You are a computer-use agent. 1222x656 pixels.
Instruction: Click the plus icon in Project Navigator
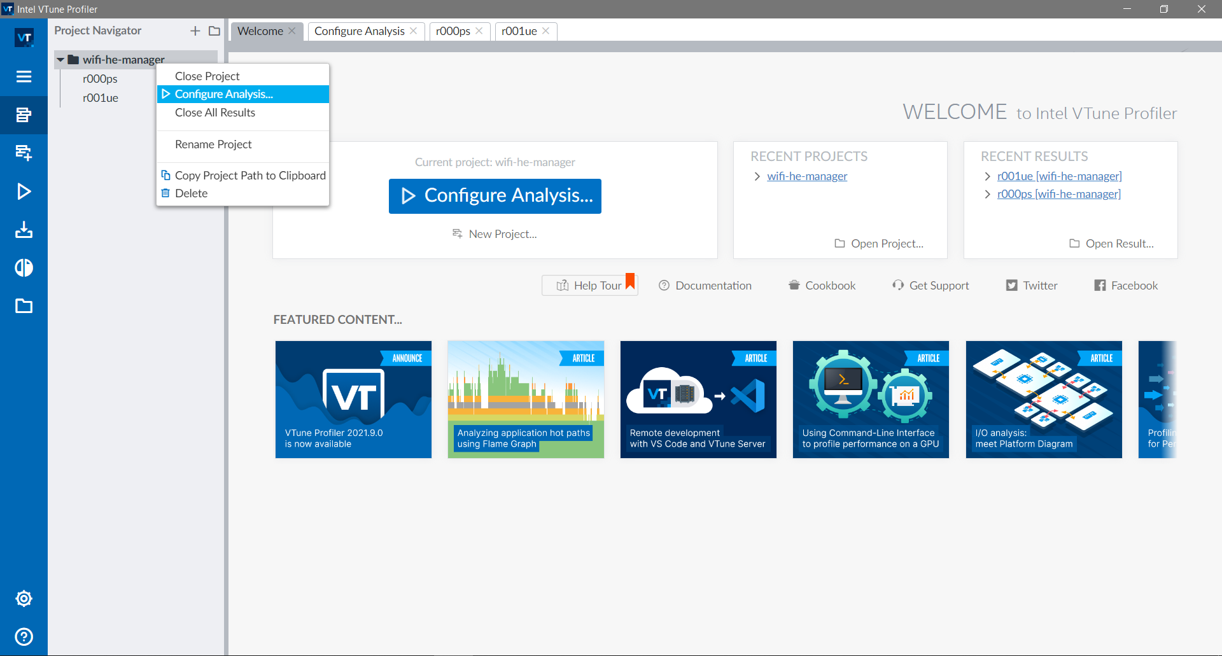195,31
